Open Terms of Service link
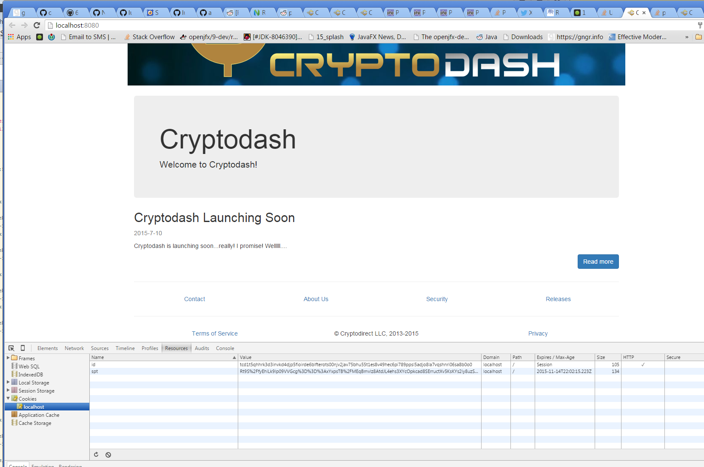The height and width of the screenshot is (467, 704). (215, 333)
